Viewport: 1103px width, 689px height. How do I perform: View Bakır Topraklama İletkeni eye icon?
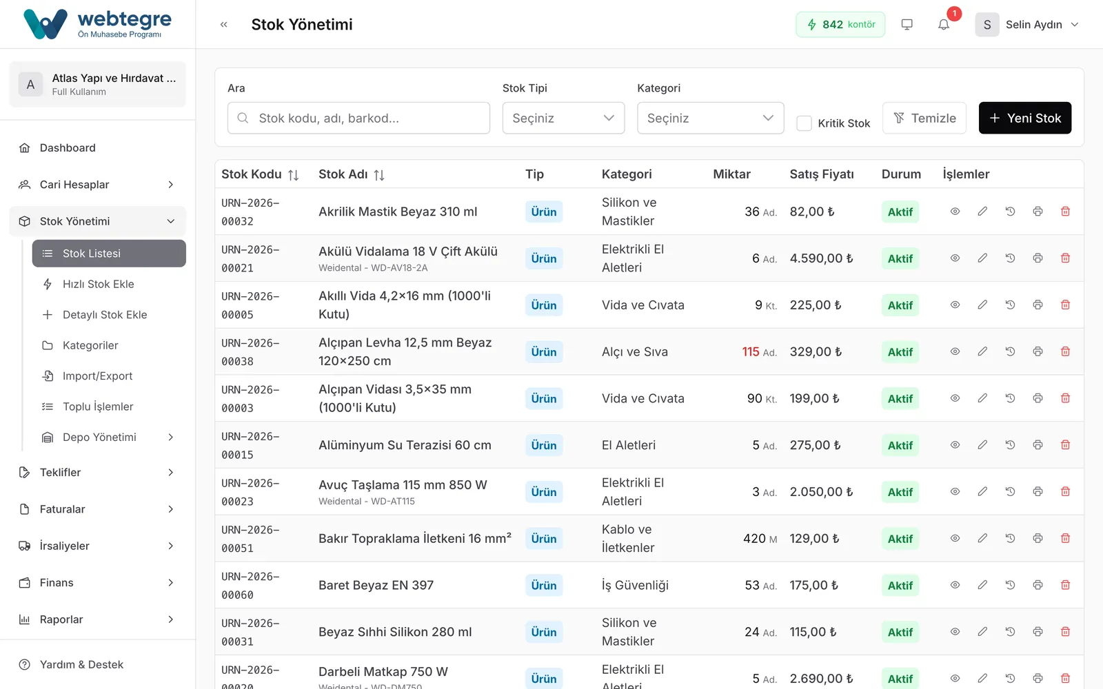coord(955,538)
